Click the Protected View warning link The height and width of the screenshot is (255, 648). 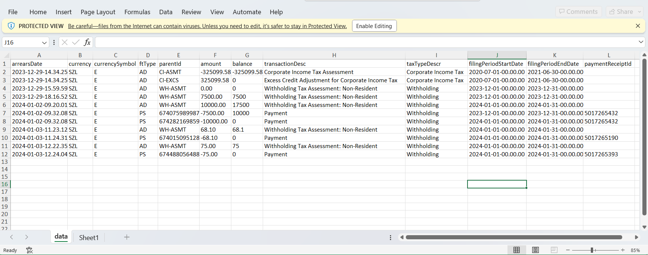click(x=207, y=26)
